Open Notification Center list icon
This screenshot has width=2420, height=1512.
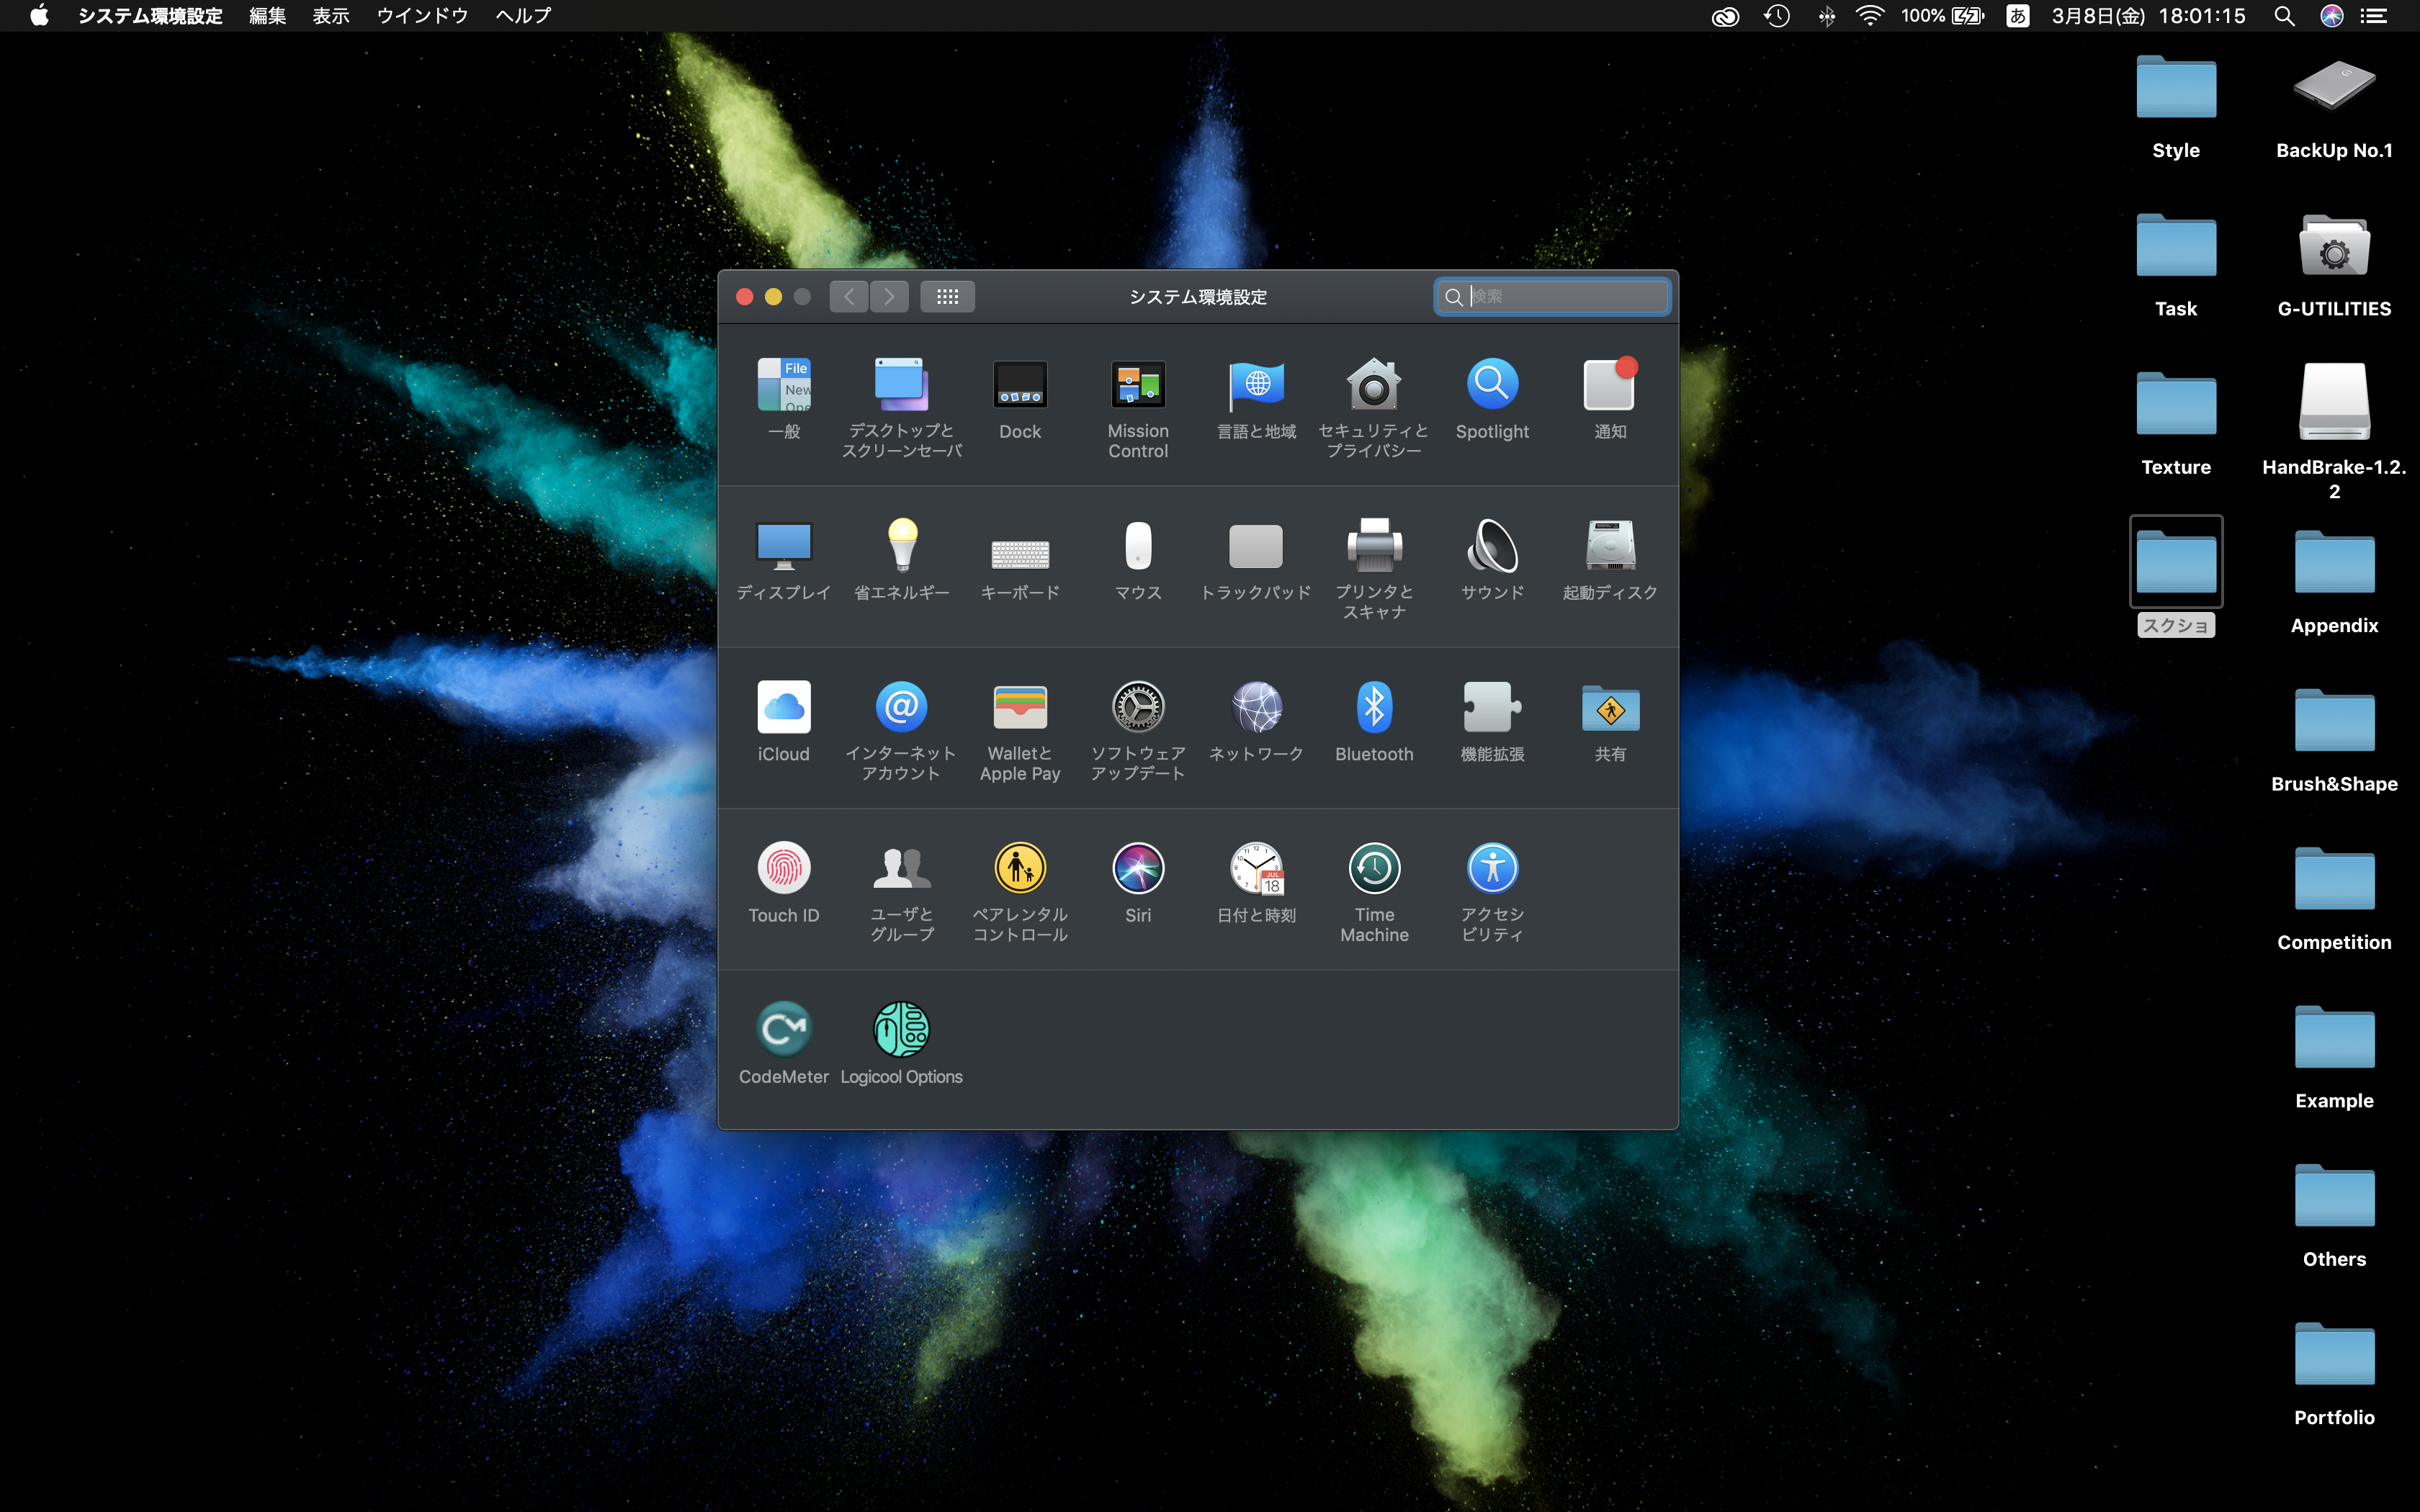pyautogui.click(x=2374, y=16)
